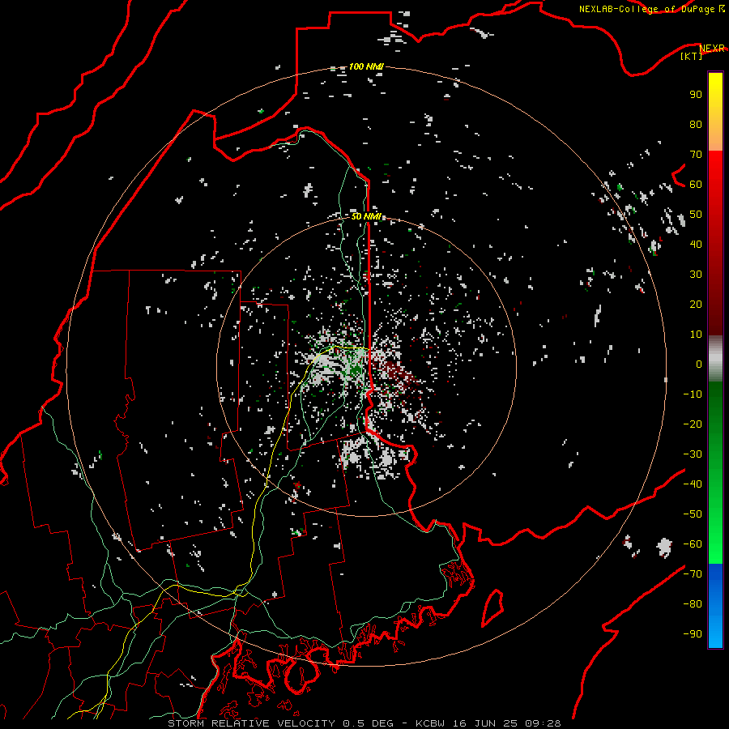The height and width of the screenshot is (729, 729).
Task: Click the 30 knot scale value
Action: (696, 275)
